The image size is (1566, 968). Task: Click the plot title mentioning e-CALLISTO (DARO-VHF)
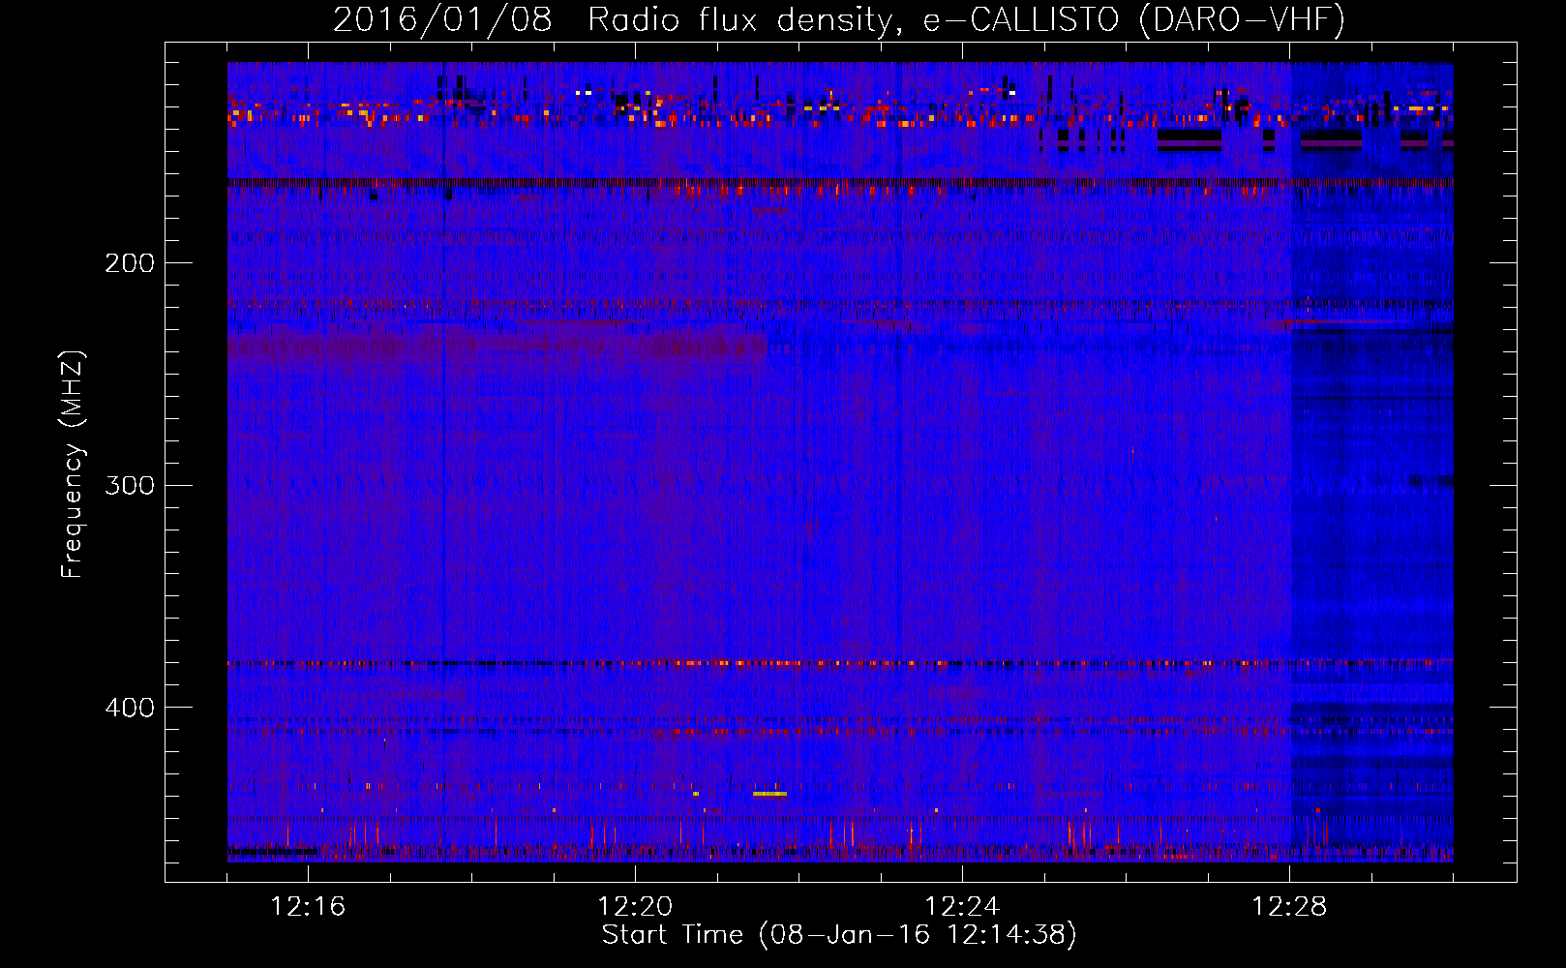[839, 19]
